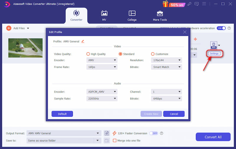This screenshot has width=236, height=149.
Task: Open the feedback message icon
Action: [x=196, y=4]
